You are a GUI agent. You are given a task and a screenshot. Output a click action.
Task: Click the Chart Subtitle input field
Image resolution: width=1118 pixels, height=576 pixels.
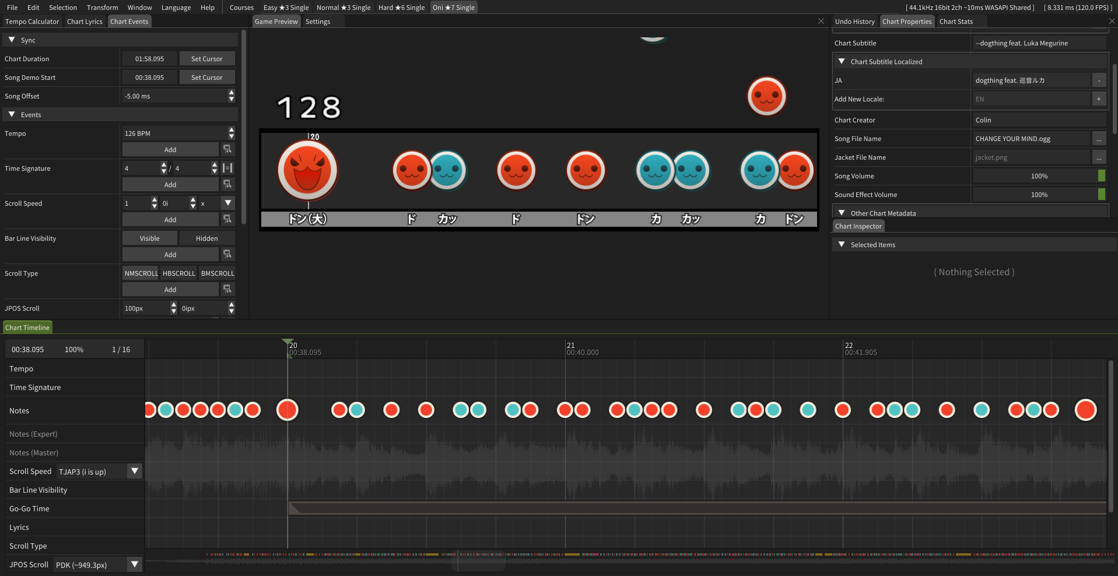pyautogui.click(x=1039, y=43)
